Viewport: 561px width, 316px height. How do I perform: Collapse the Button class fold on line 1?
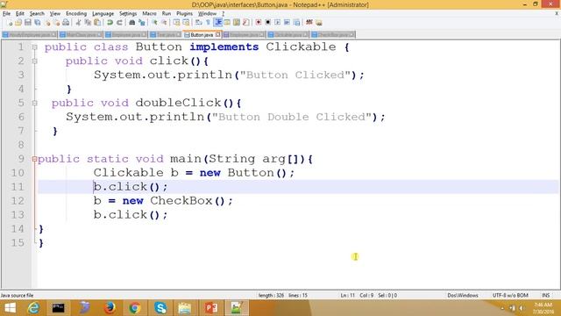point(35,47)
